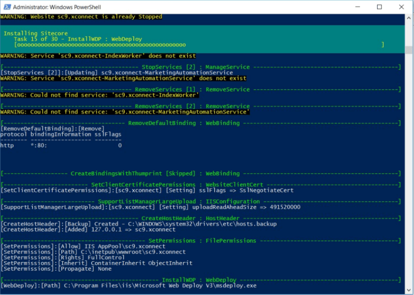Screen dimensions: 414x295
Task: Click the 'already Stopped' website warning
Action: click(x=81, y=17)
